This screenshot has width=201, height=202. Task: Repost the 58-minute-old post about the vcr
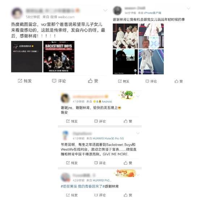[25, 81]
